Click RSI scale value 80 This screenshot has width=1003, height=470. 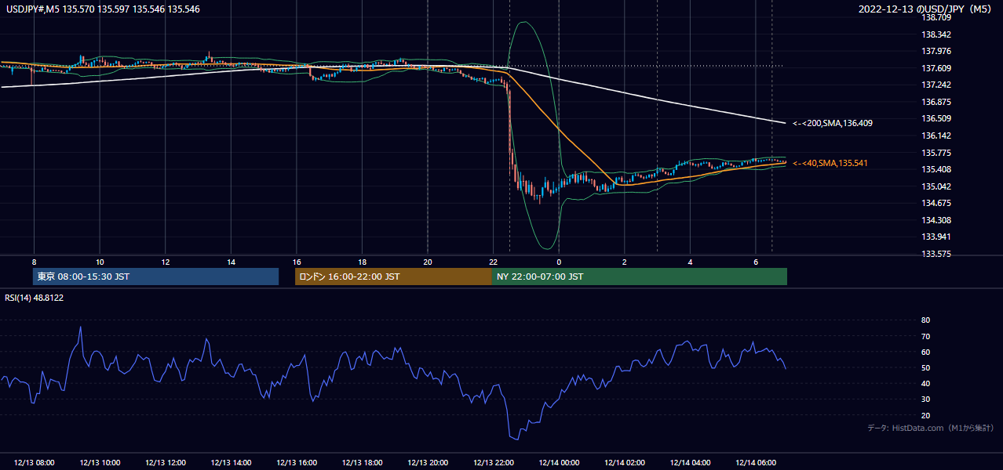coord(926,320)
